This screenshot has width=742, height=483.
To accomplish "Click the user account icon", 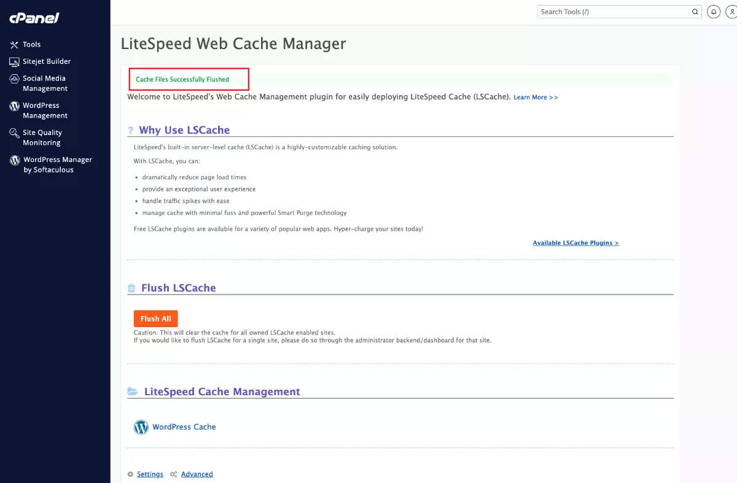I will tap(732, 11).
